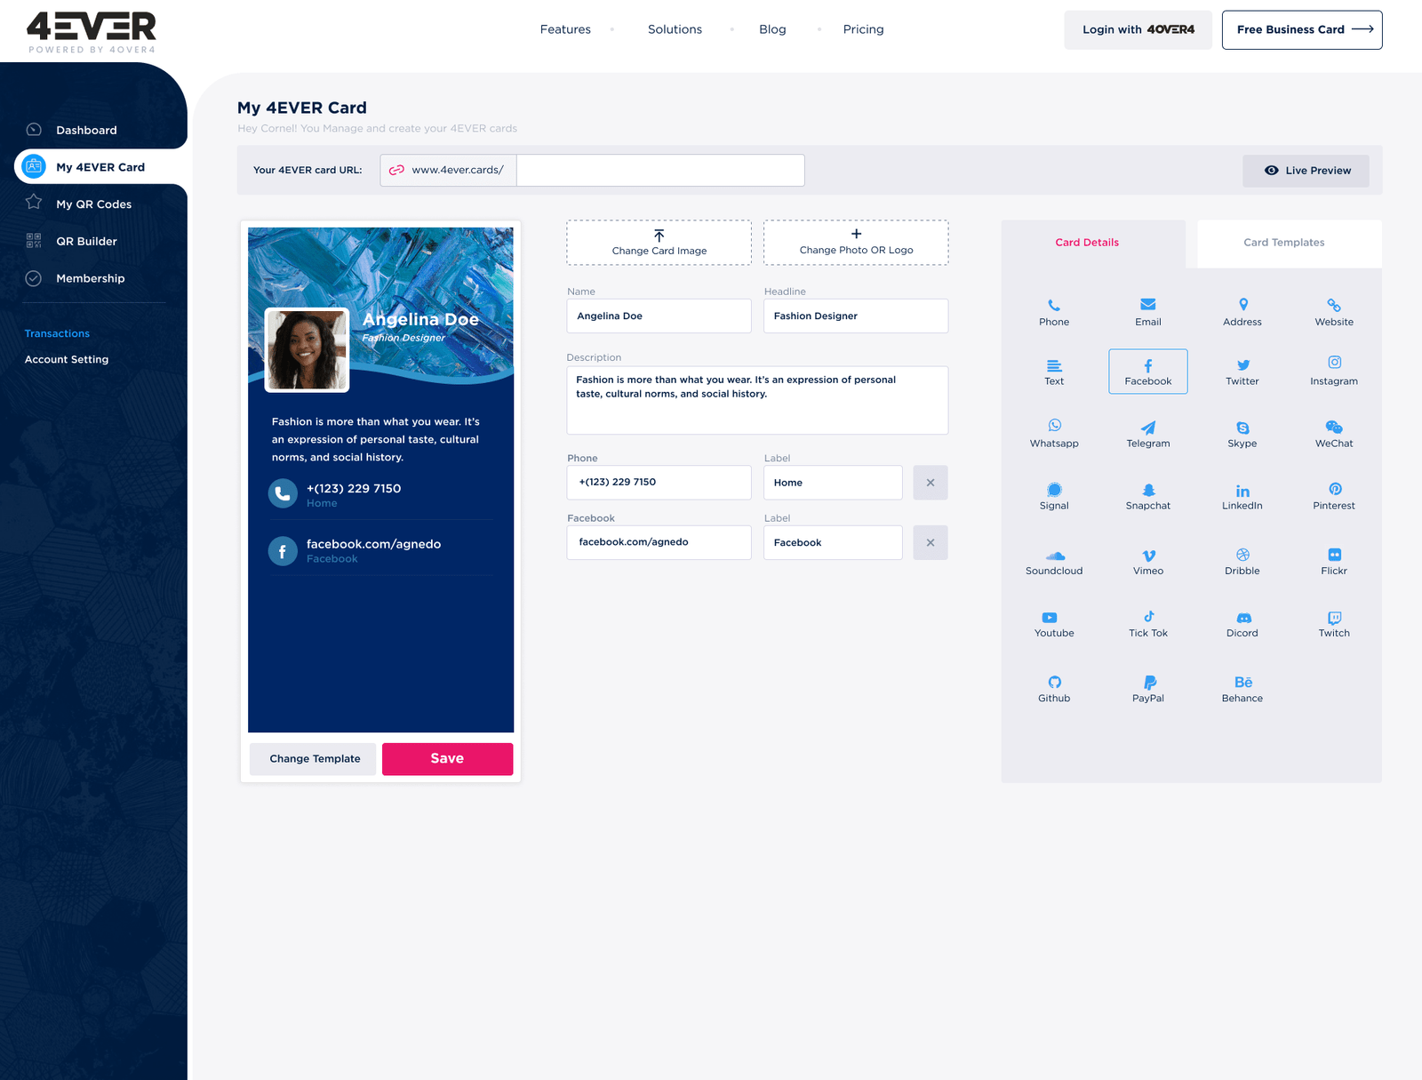Click the Twitter icon in Card Details
1422x1080 pixels.
point(1242,372)
